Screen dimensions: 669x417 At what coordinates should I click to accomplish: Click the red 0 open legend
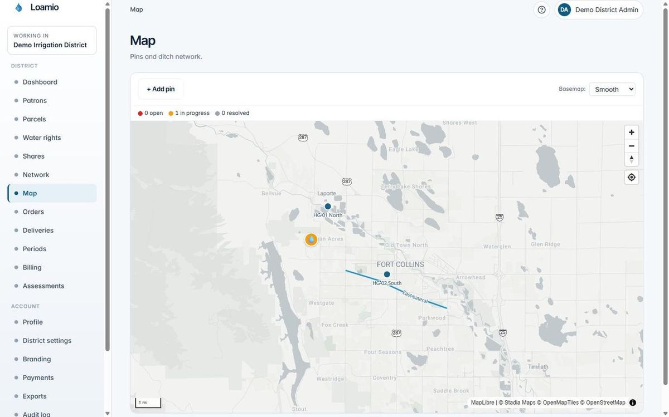(151, 113)
